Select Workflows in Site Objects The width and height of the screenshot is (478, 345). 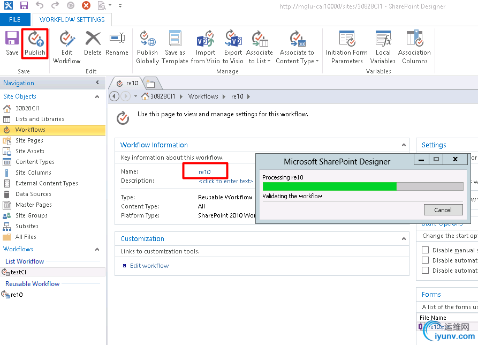(53, 130)
